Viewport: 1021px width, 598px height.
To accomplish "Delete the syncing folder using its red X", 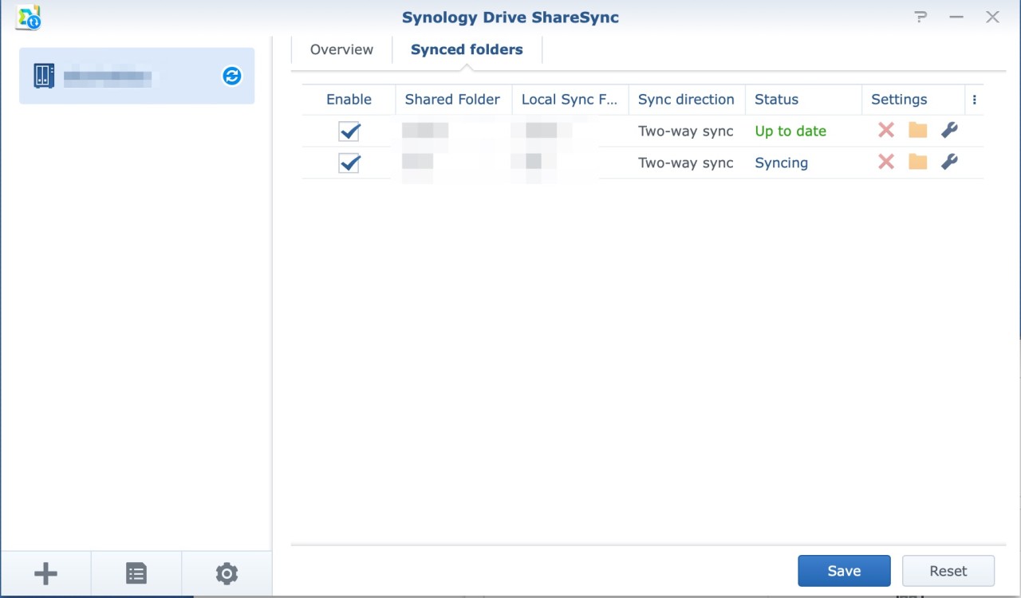I will pyautogui.click(x=885, y=163).
